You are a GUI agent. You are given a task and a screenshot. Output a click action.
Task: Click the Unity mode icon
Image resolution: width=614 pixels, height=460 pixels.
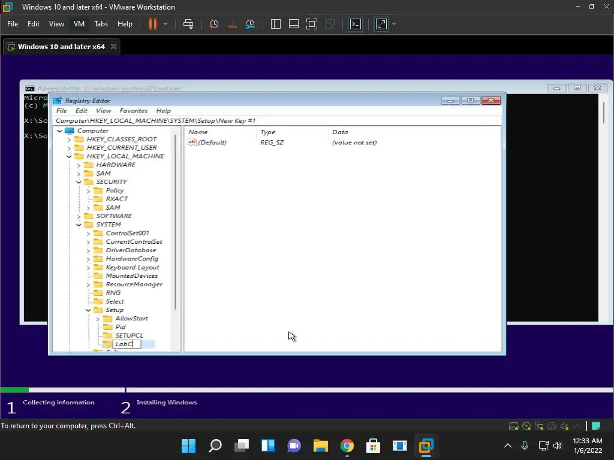tap(330, 24)
